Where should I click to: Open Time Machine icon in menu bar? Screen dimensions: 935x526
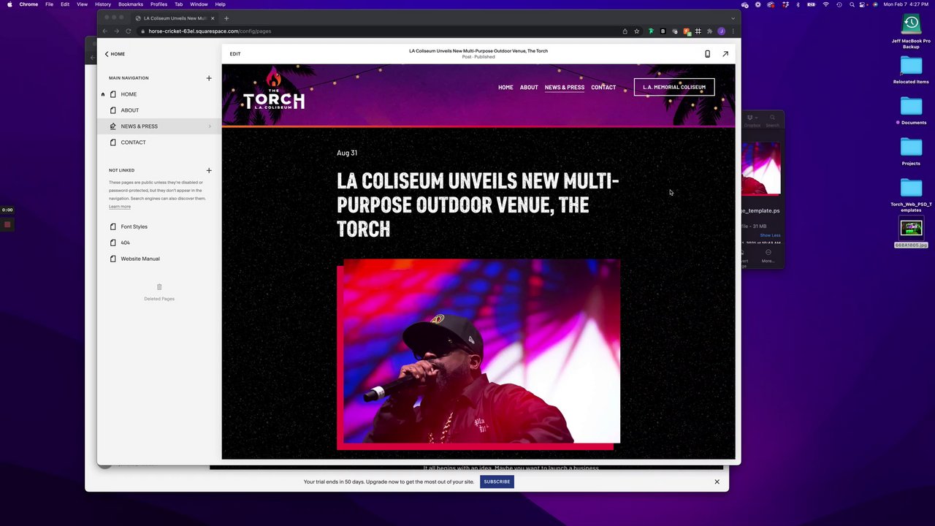point(839,4)
